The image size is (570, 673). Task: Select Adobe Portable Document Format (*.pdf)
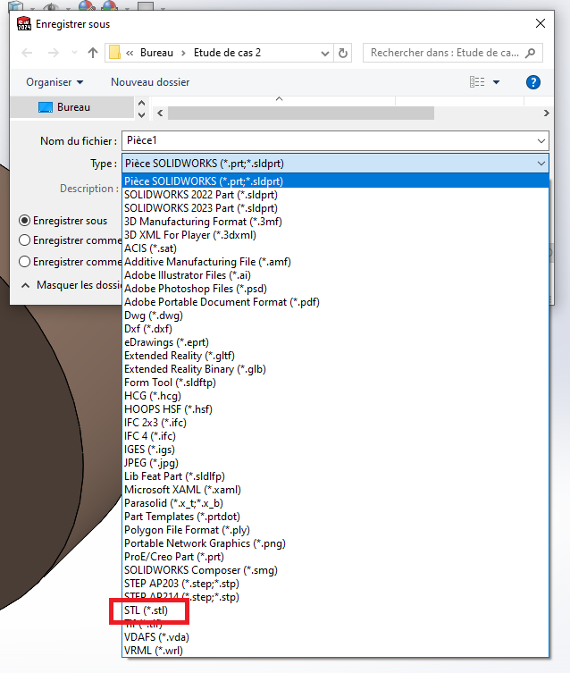(x=335, y=302)
